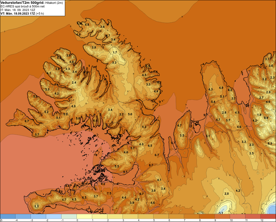The width and height of the screenshot is (276, 222).
Task: Click the '5.4' temperature value on map
Action: (213, 102)
